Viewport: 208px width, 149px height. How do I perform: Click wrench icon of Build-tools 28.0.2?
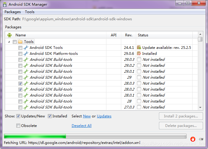(26, 89)
